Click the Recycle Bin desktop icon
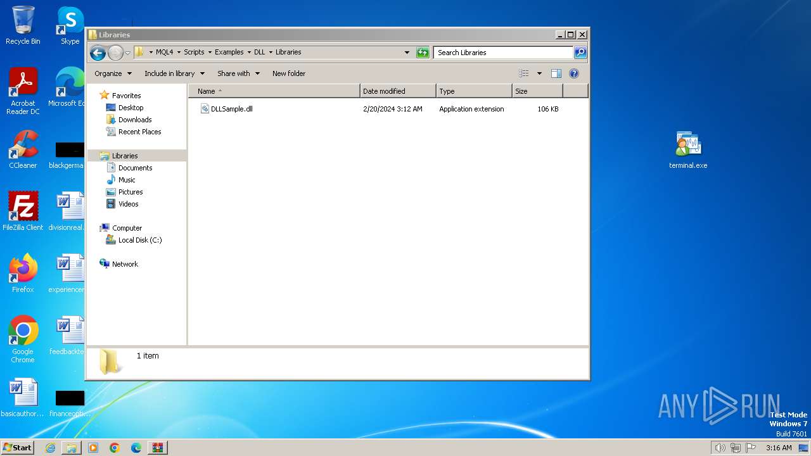This screenshot has height=456, width=811. point(23,25)
